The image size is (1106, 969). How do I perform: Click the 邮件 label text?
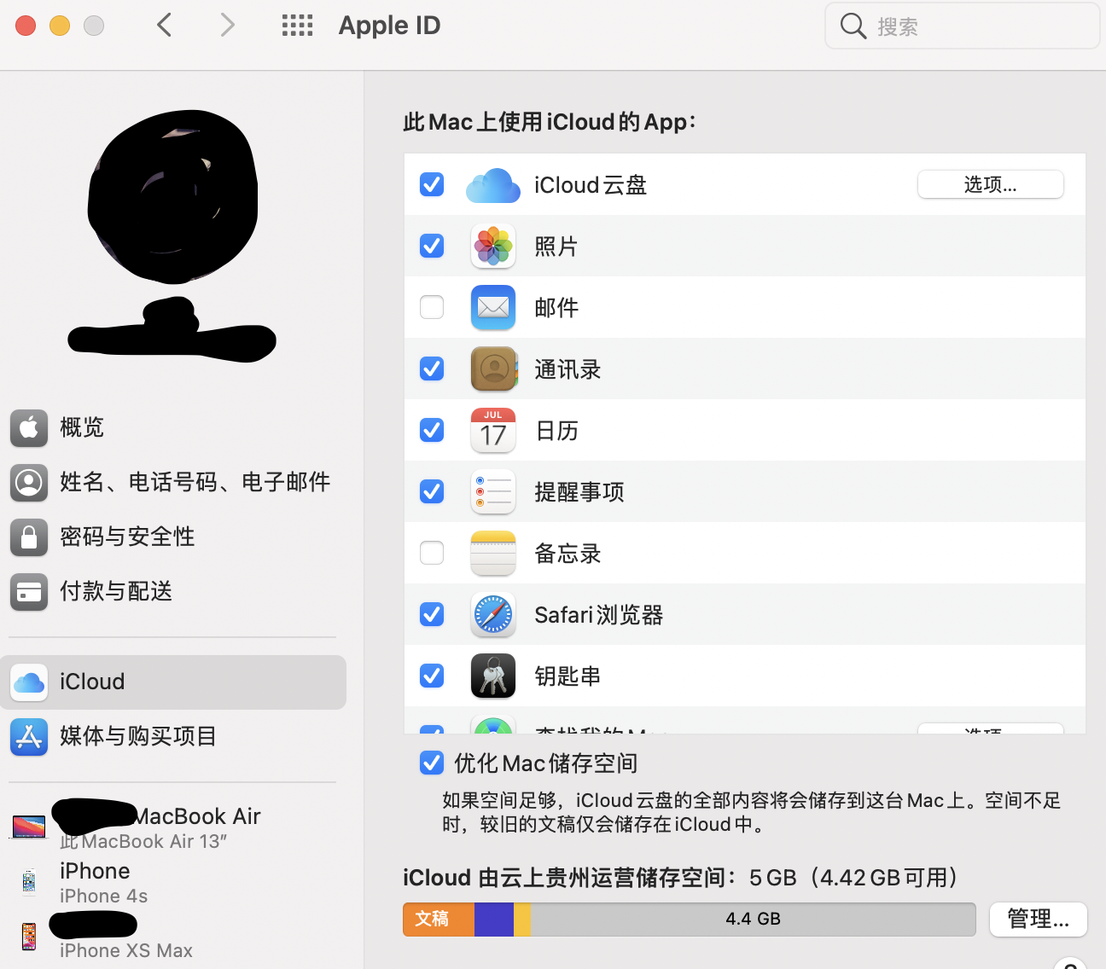pyautogui.click(x=556, y=308)
